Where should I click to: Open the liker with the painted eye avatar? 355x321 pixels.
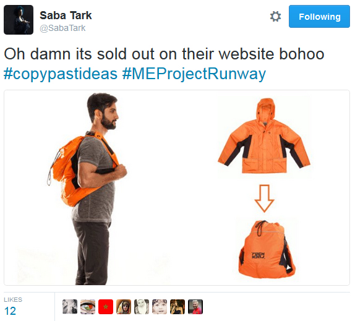tap(88, 307)
